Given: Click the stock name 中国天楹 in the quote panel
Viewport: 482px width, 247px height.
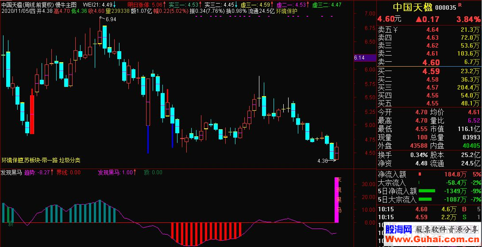Looking at the screenshot, I should tap(413, 7).
